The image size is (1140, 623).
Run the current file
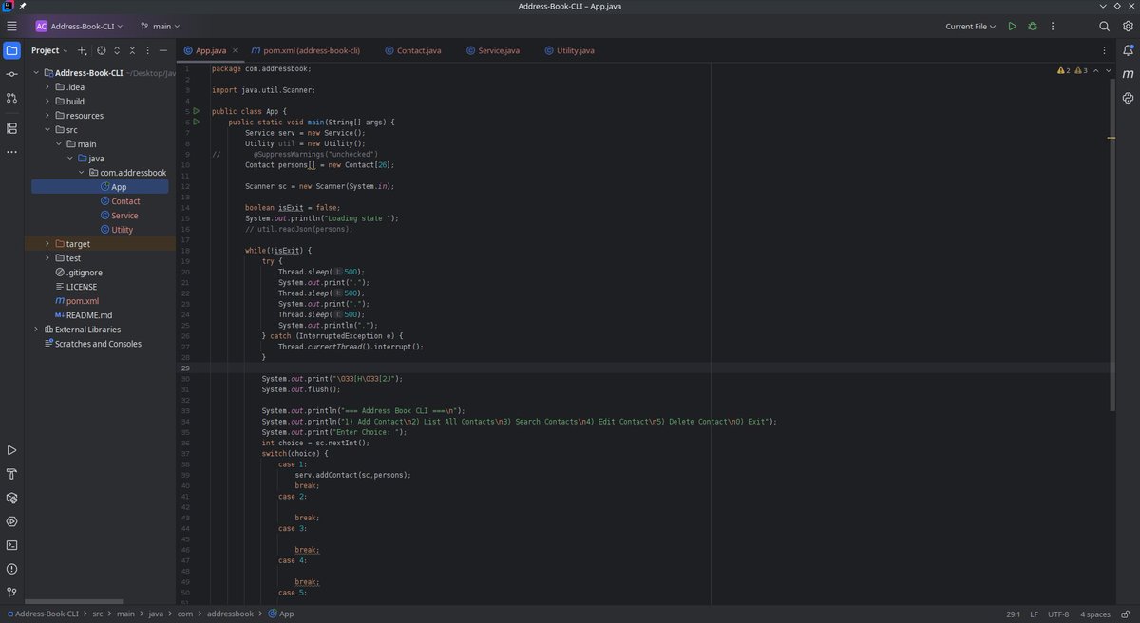pyautogui.click(x=1013, y=27)
